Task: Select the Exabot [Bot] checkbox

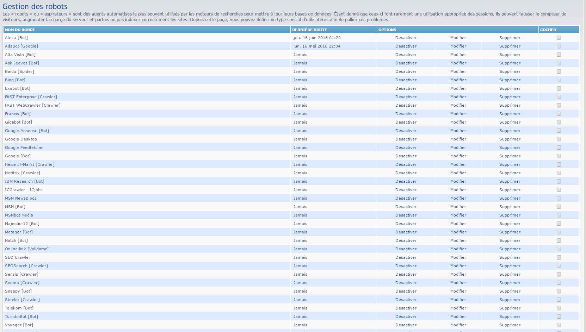Action: tap(559, 88)
